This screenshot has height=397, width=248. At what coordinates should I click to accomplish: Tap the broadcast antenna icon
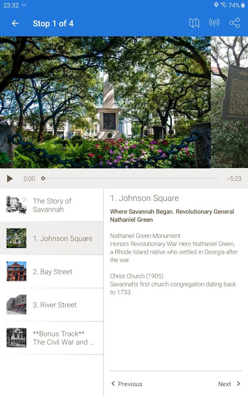[214, 23]
